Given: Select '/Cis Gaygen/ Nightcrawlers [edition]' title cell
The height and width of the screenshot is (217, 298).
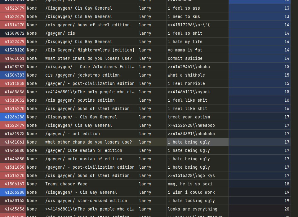Looking at the screenshot, I should point(91,50).
